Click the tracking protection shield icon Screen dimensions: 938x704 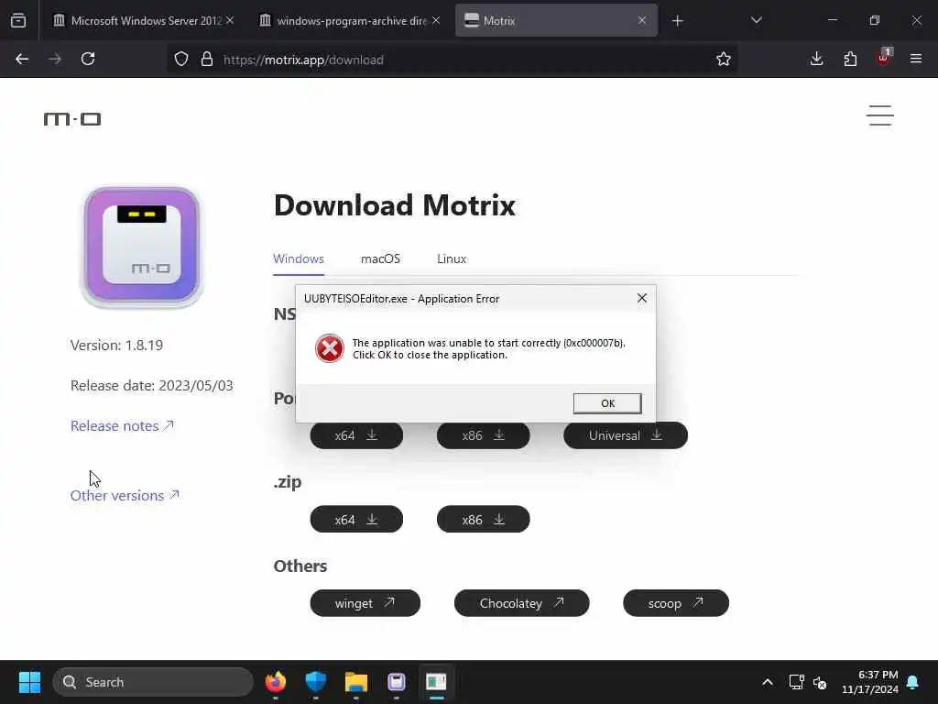pyautogui.click(x=181, y=60)
